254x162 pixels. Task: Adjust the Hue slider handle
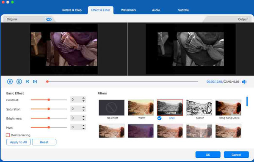[49, 127]
